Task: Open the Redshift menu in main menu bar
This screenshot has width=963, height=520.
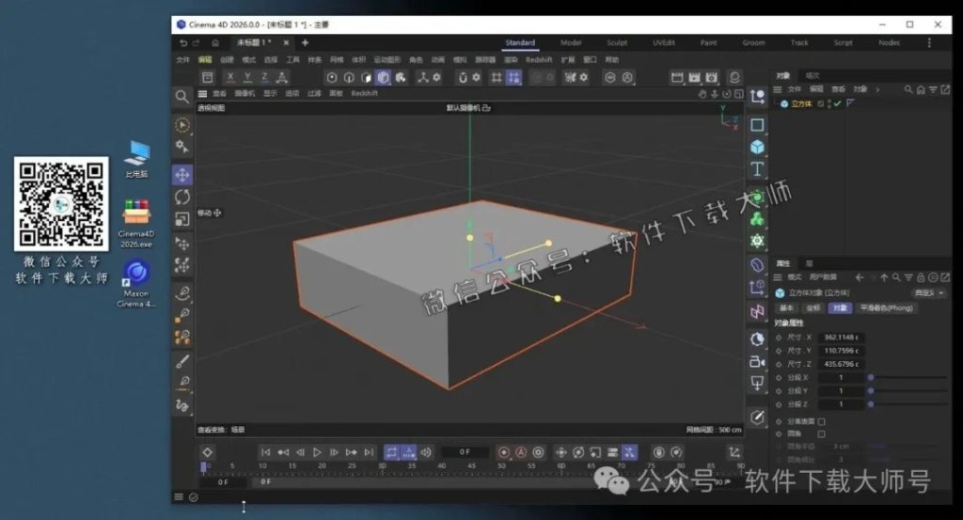Action: point(539,59)
